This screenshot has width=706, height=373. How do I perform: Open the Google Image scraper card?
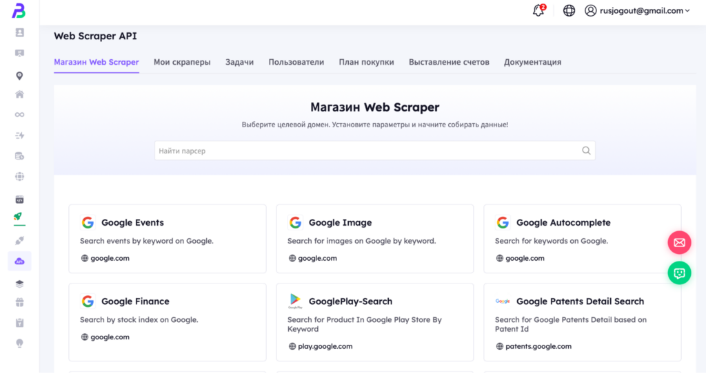coord(375,239)
